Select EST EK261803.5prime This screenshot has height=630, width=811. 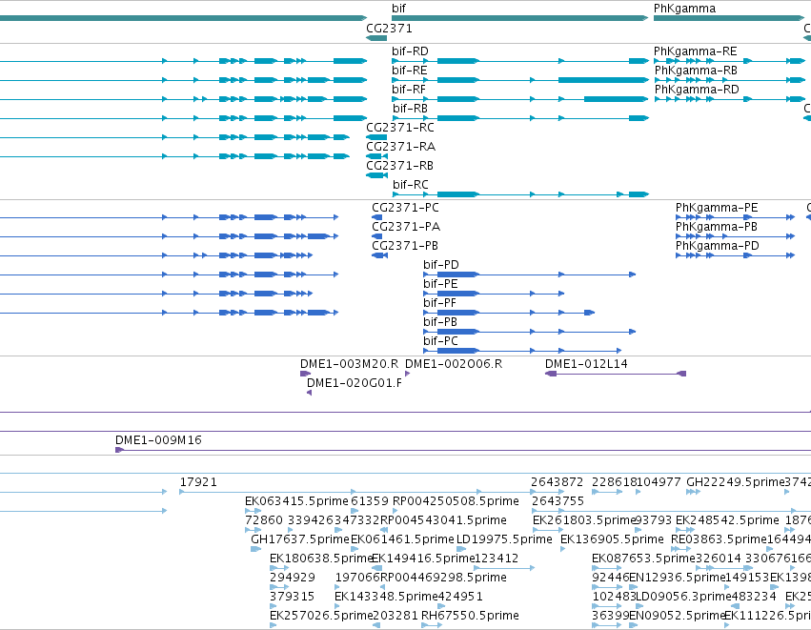click(583, 520)
